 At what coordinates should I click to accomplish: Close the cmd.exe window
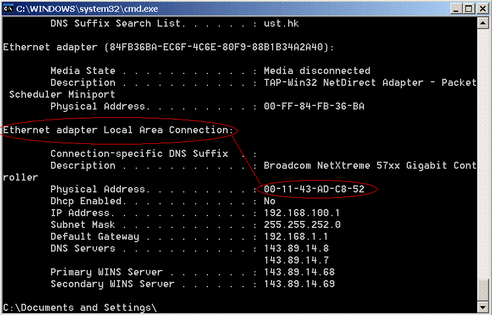pyautogui.click(x=483, y=8)
